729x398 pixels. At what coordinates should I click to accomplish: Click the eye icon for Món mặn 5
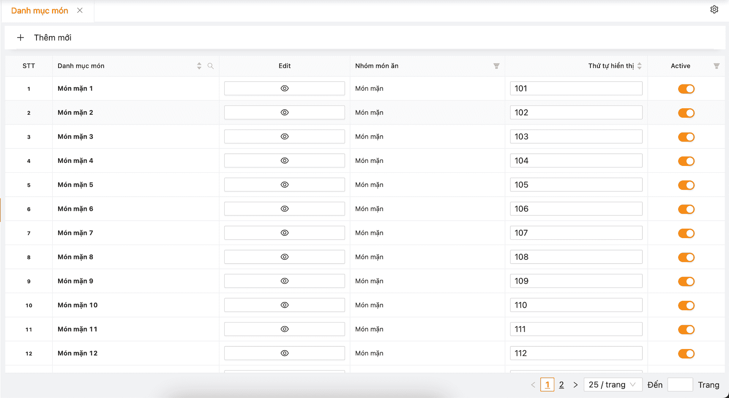coord(284,185)
